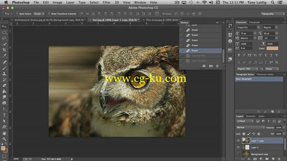Select the Pen tool
This screenshot has width=287, height=161.
4,109
